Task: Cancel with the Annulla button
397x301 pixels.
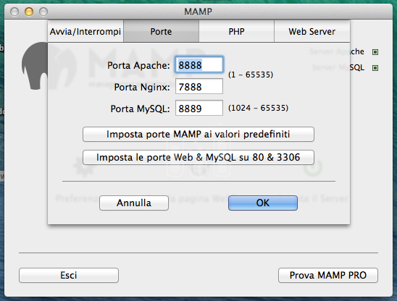Action: pos(134,203)
